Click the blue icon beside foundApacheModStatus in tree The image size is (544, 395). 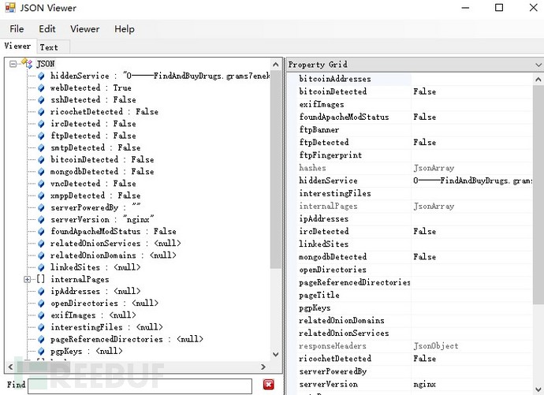tap(41, 232)
